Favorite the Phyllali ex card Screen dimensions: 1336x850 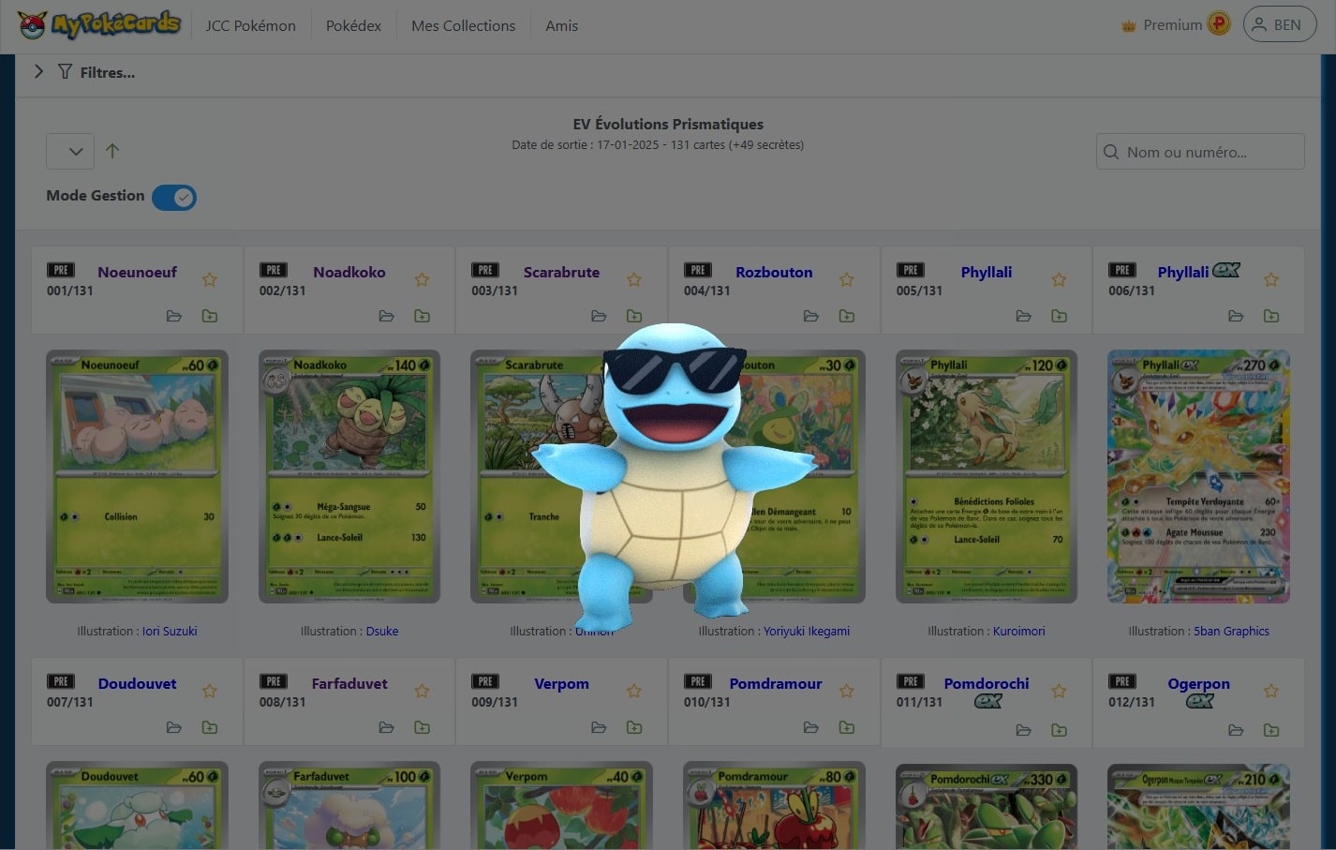tap(1270, 279)
